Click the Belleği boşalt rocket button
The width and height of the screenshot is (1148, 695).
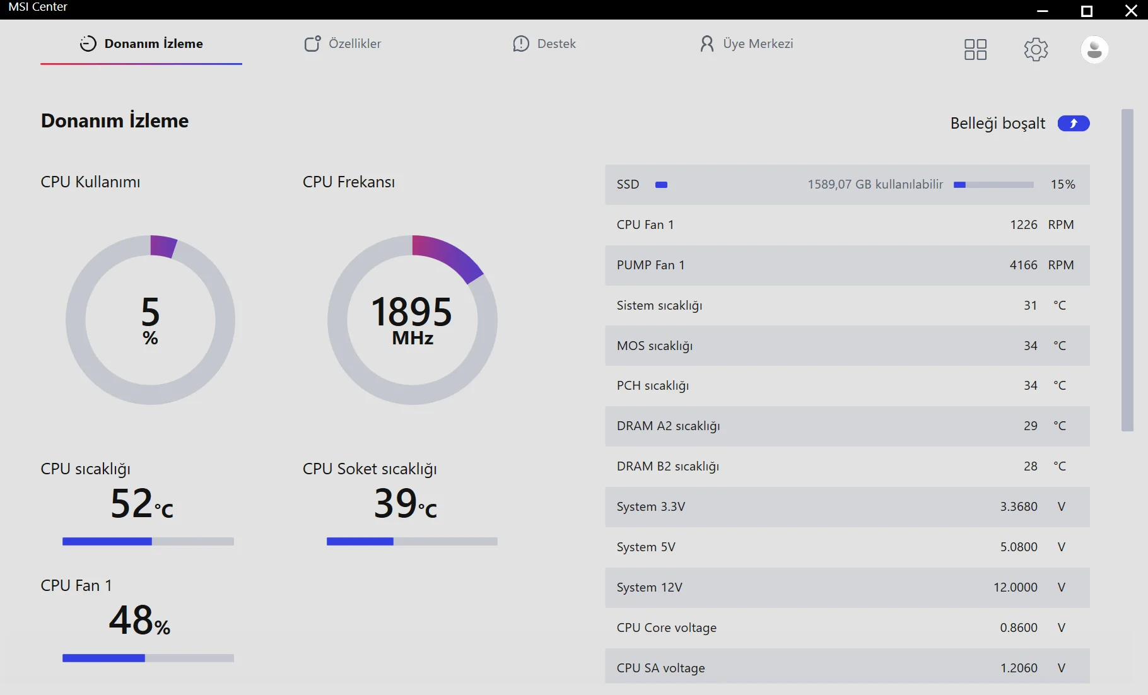(1074, 123)
